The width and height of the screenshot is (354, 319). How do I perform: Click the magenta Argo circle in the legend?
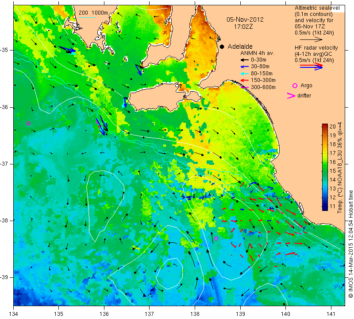(295, 86)
